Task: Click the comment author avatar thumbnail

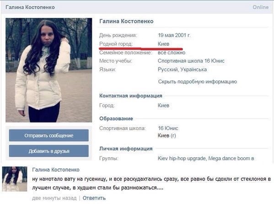Action: pos(15,179)
